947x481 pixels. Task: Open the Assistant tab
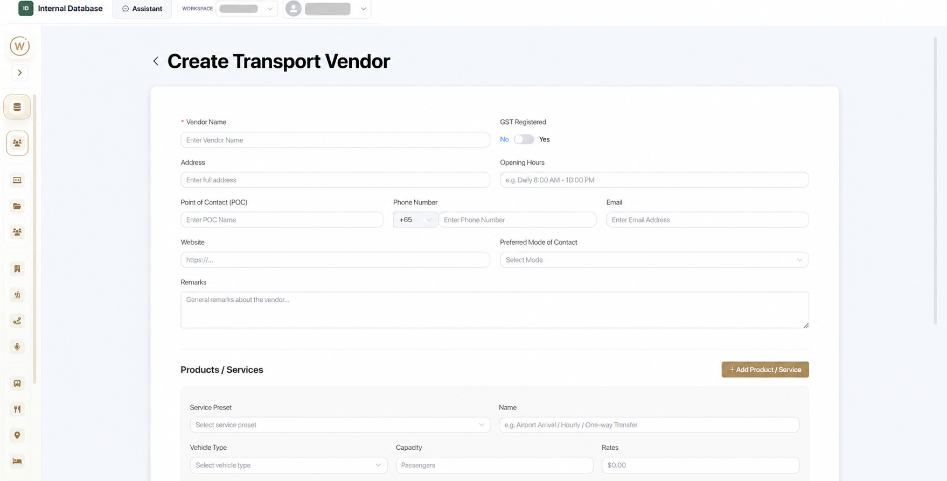tap(142, 9)
